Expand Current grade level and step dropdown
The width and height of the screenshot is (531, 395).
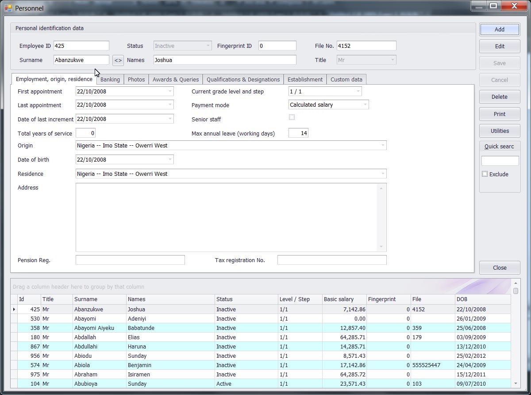[358, 92]
